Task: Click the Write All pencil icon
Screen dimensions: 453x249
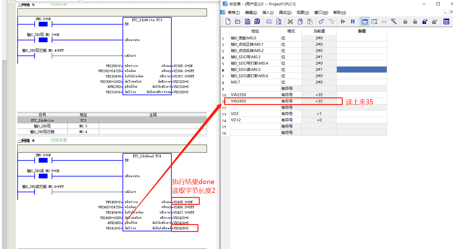Action: pos(394,21)
